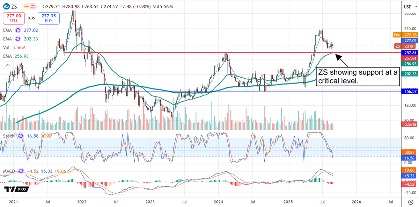Select the ZS ticker symbol name
419x207 pixels.
tap(15, 6)
